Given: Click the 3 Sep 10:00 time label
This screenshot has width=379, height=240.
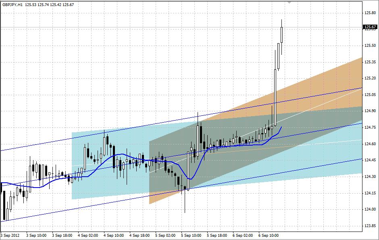Looking at the screenshot, I should (x=36, y=236).
